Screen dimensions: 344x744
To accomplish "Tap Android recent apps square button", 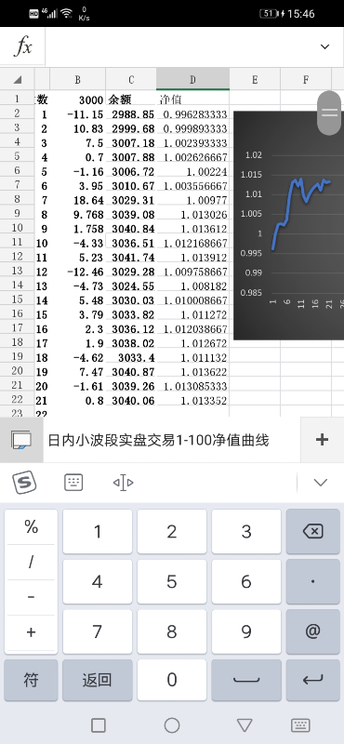I will pyautogui.click(x=99, y=725).
